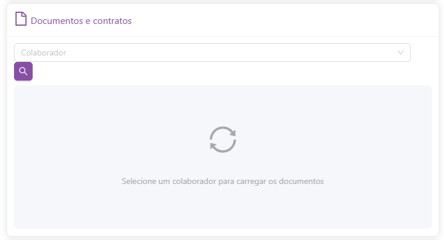Click the Colaborador placeholder text
The width and height of the screenshot is (444, 240).
(44, 53)
